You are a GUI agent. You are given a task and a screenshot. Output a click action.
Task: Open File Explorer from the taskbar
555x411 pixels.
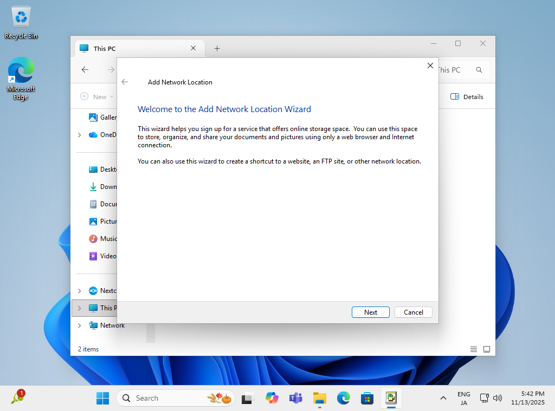[320, 398]
